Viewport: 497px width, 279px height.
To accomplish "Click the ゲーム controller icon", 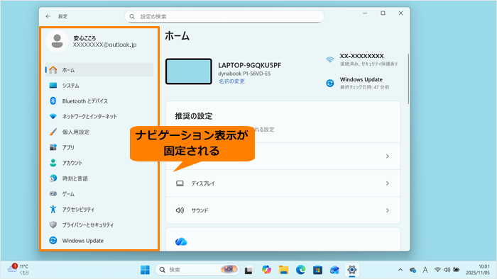I will click(53, 194).
